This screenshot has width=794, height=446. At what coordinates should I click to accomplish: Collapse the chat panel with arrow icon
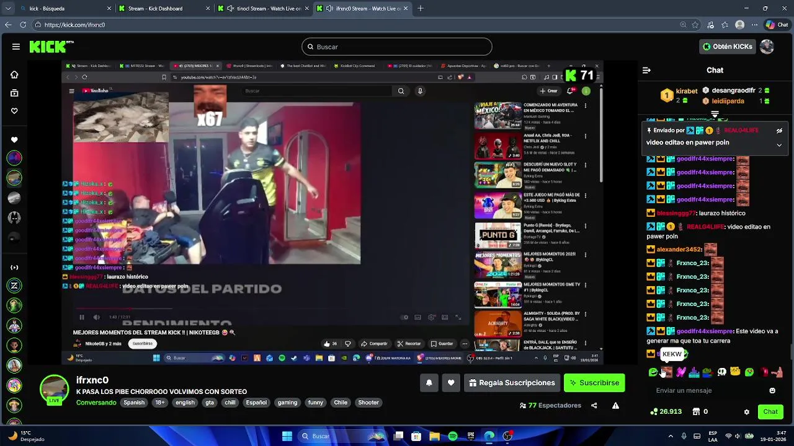coord(646,71)
